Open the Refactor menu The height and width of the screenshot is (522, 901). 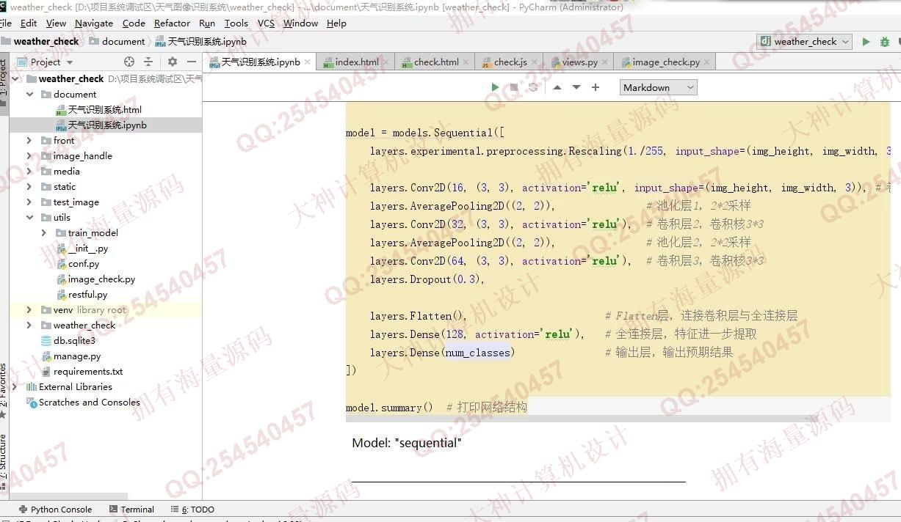172,23
